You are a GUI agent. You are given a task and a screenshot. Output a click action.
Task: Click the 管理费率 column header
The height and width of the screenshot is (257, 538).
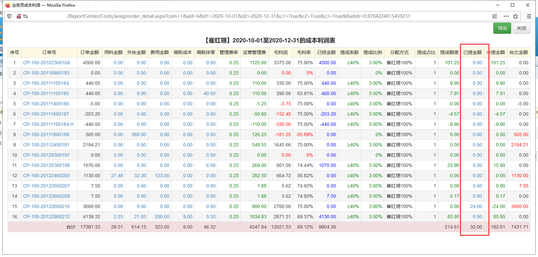[x=229, y=52]
